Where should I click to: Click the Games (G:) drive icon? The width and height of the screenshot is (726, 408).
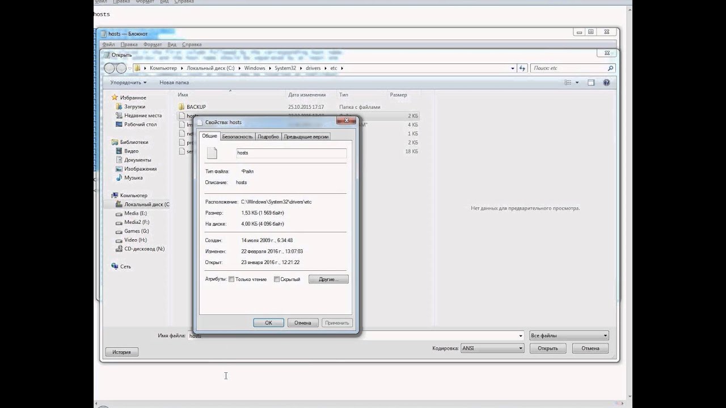pos(119,231)
